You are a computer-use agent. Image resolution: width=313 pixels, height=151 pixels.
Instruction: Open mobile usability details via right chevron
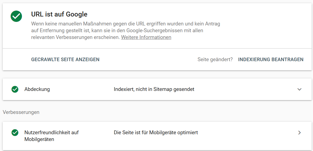(299, 133)
